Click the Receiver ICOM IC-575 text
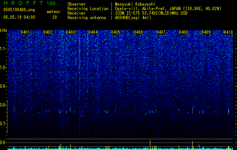 point(151,13)
